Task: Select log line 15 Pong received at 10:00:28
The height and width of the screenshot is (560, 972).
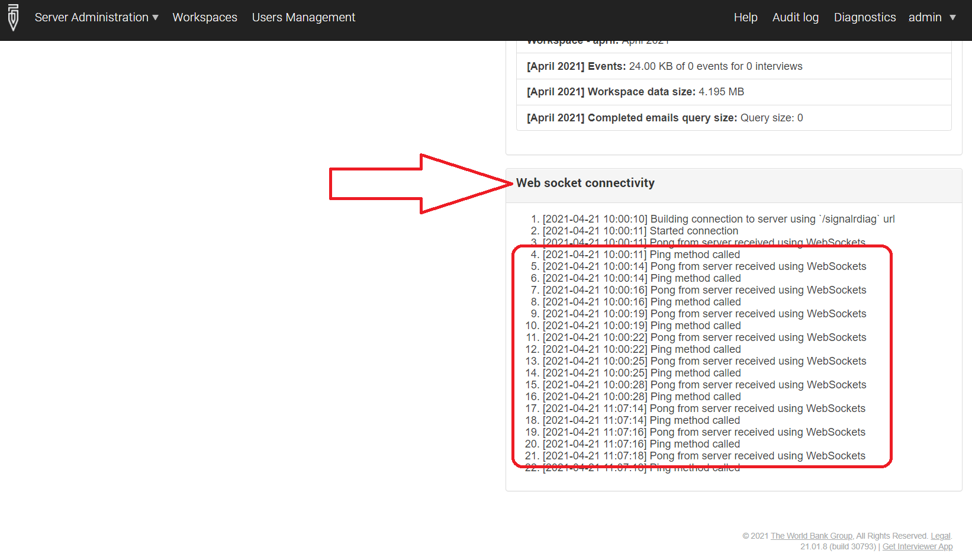Action: [x=704, y=385]
